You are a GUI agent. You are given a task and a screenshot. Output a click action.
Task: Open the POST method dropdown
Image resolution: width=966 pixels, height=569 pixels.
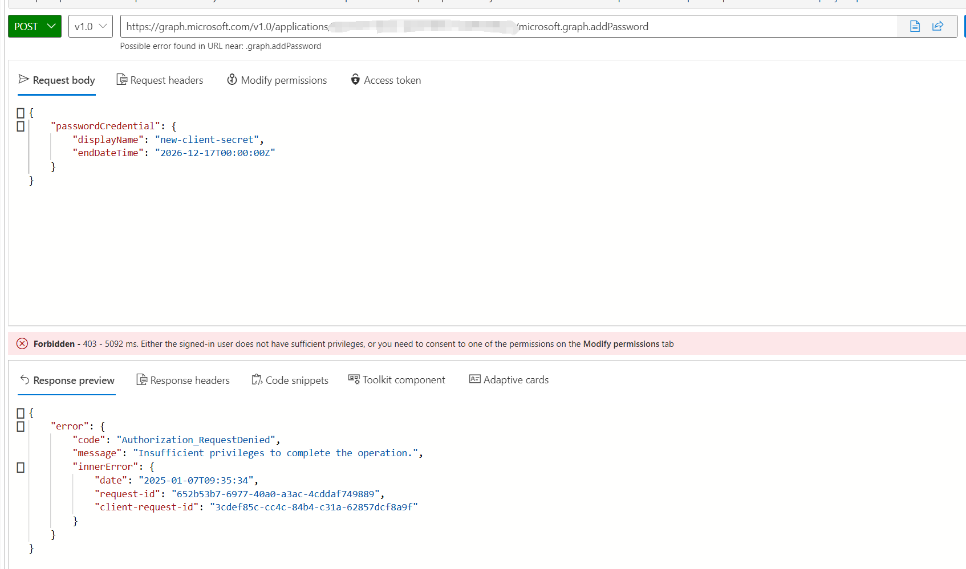(35, 26)
